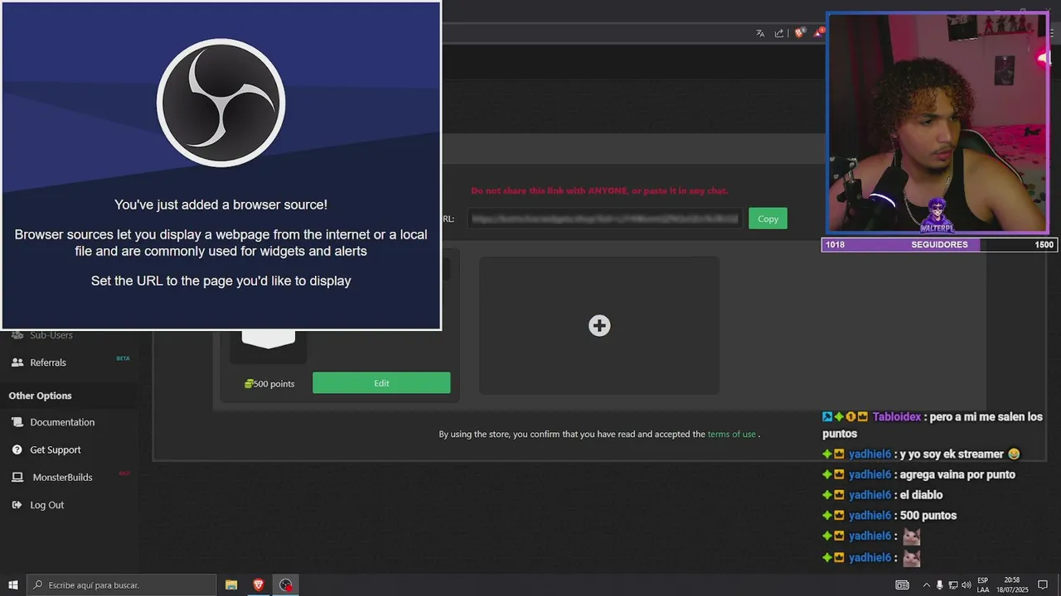1061x596 pixels.
Task: Open the Windows notification center icon
Action: coord(1043,585)
